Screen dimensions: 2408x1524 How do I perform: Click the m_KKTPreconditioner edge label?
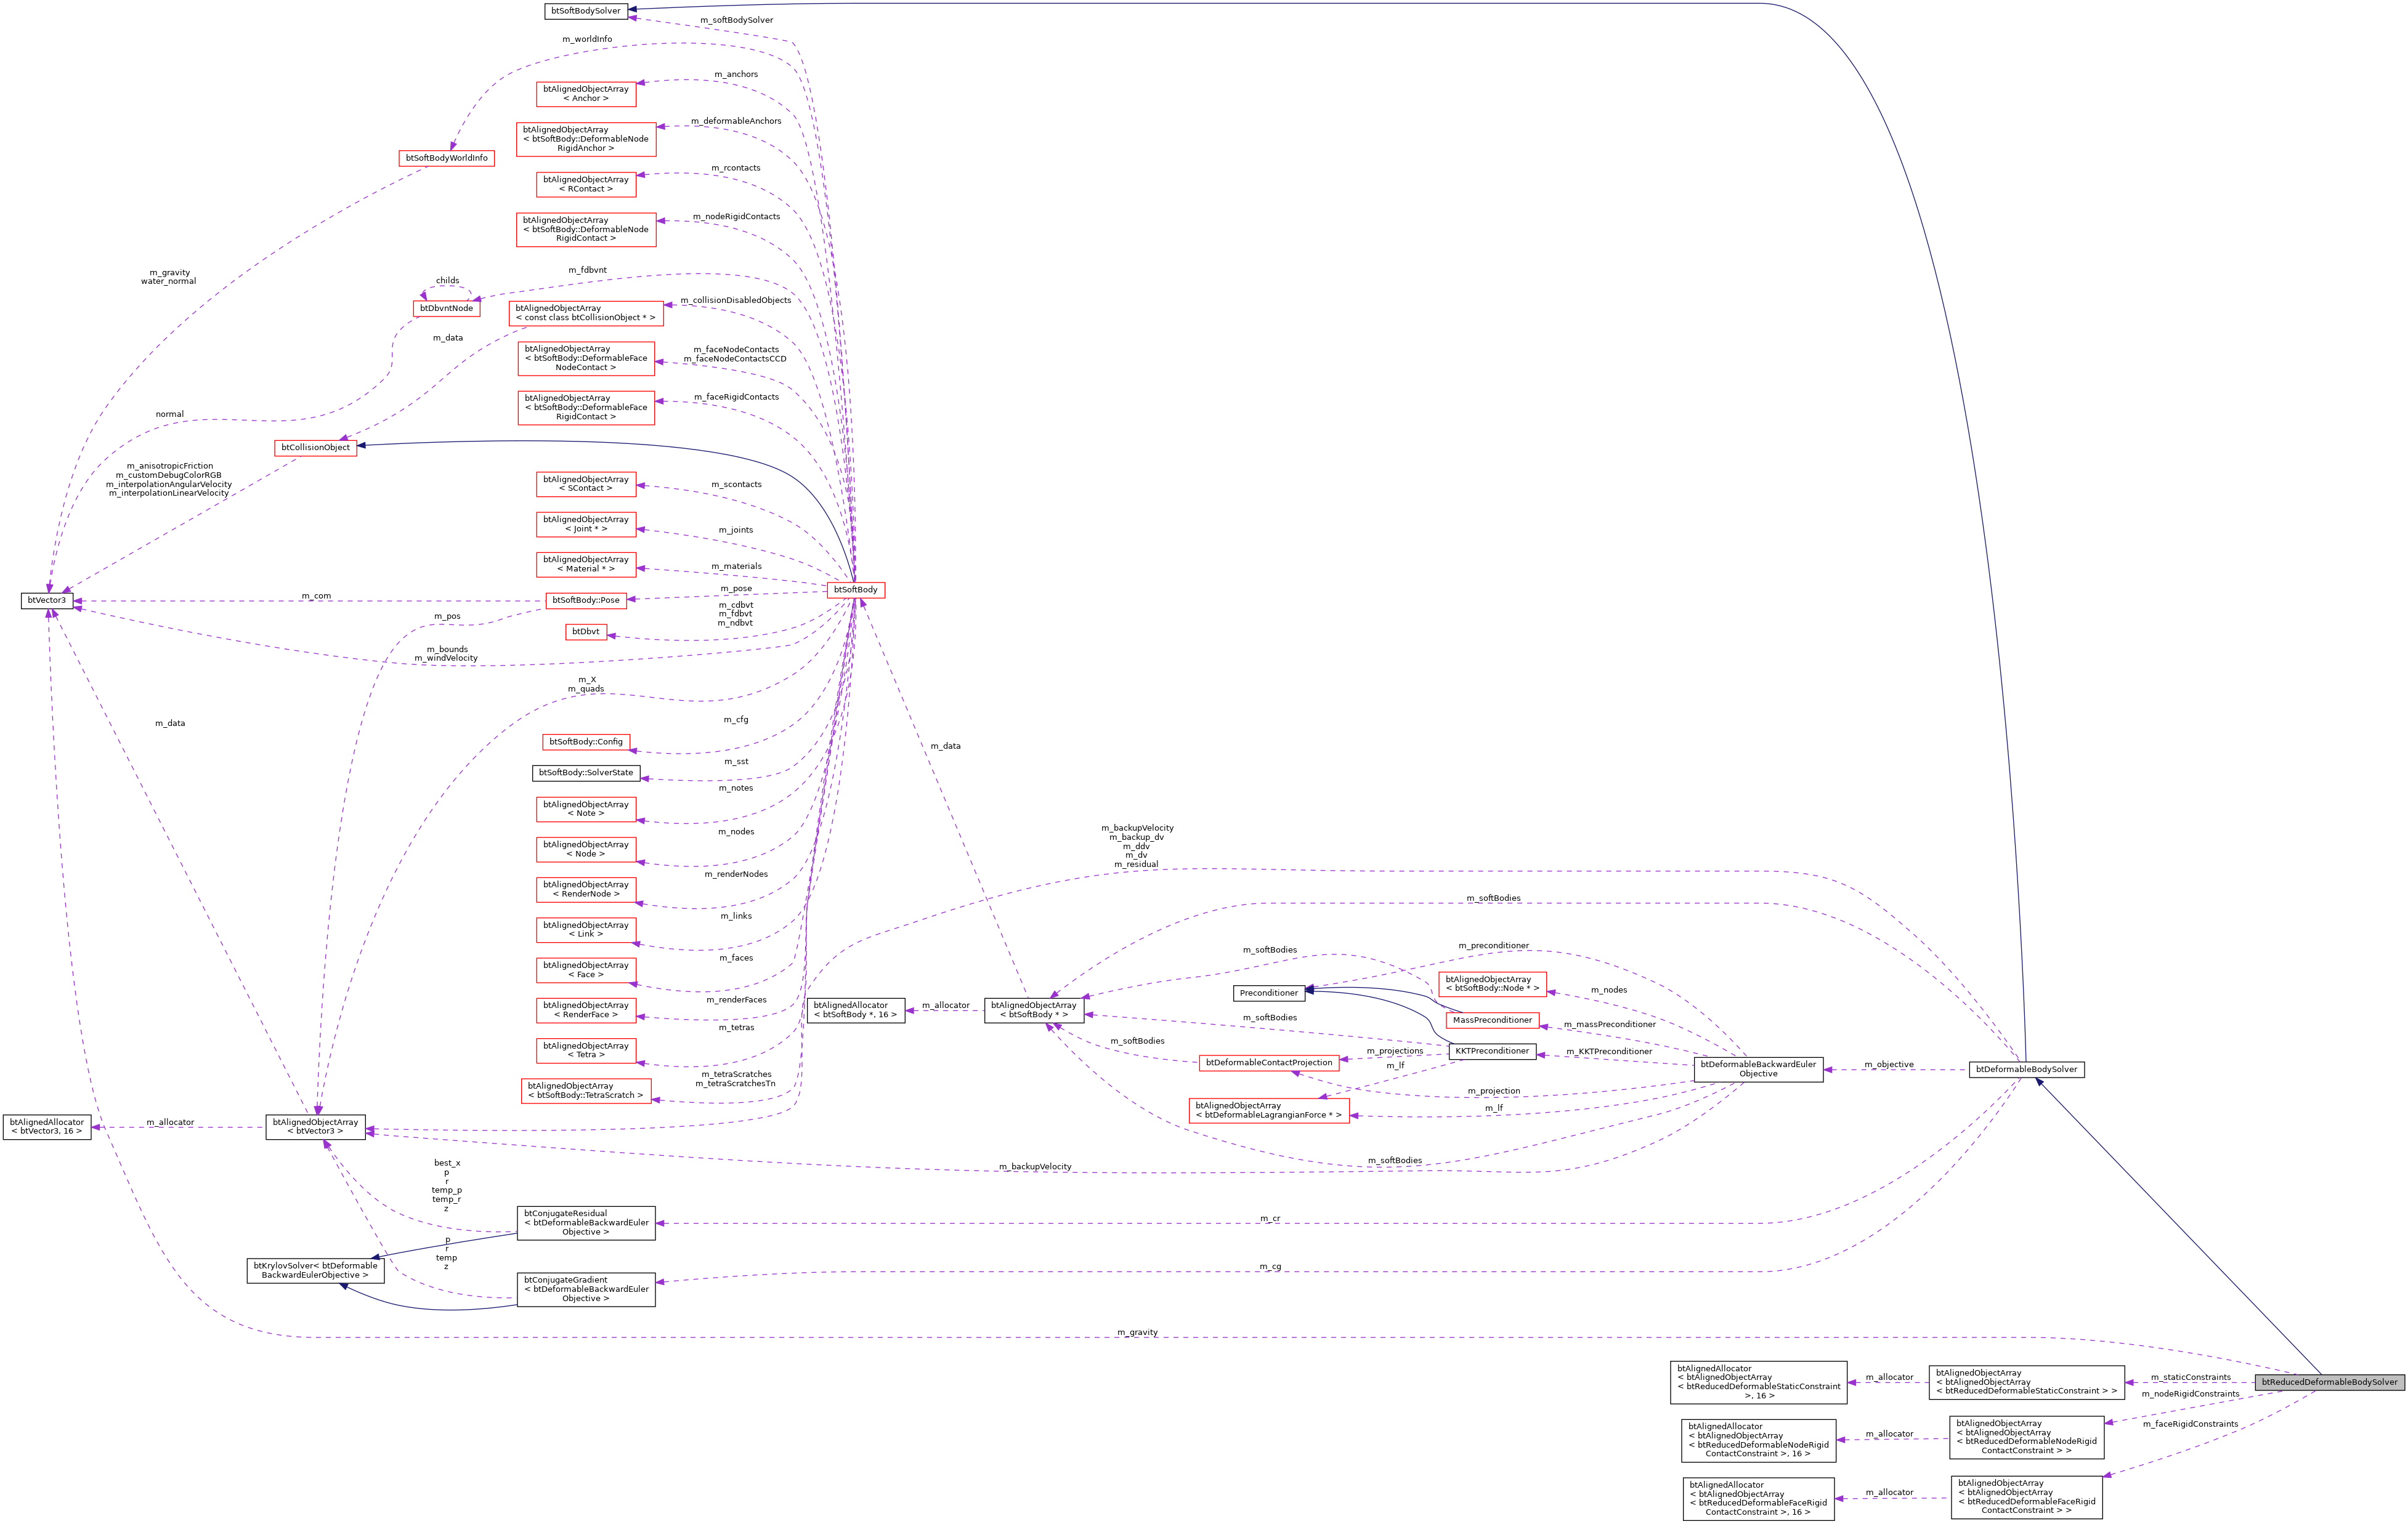tap(1609, 1051)
